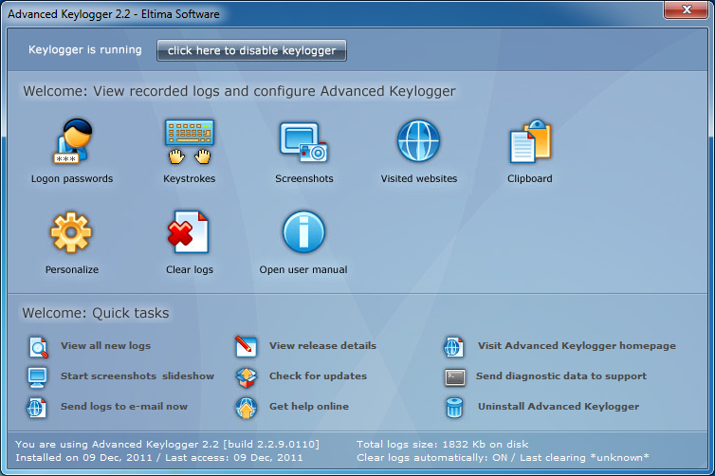This screenshot has width=715, height=476.
Task: Click Uninstall Advanced Keylogger link
Action: pyautogui.click(x=557, y=407)
